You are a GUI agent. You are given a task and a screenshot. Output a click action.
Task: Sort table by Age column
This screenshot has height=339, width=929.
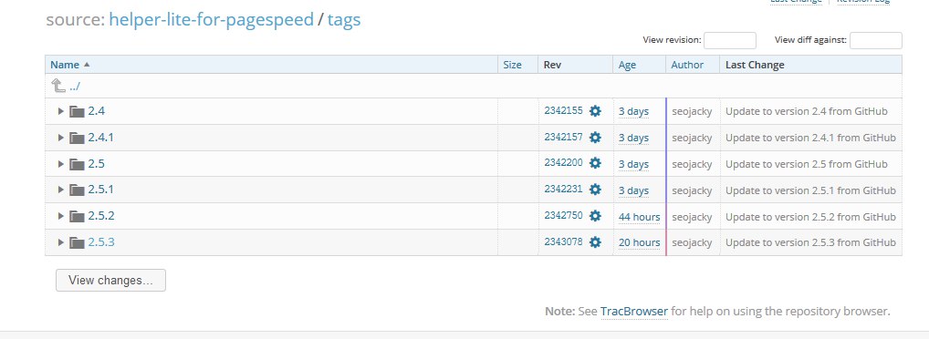pos(627,65)
